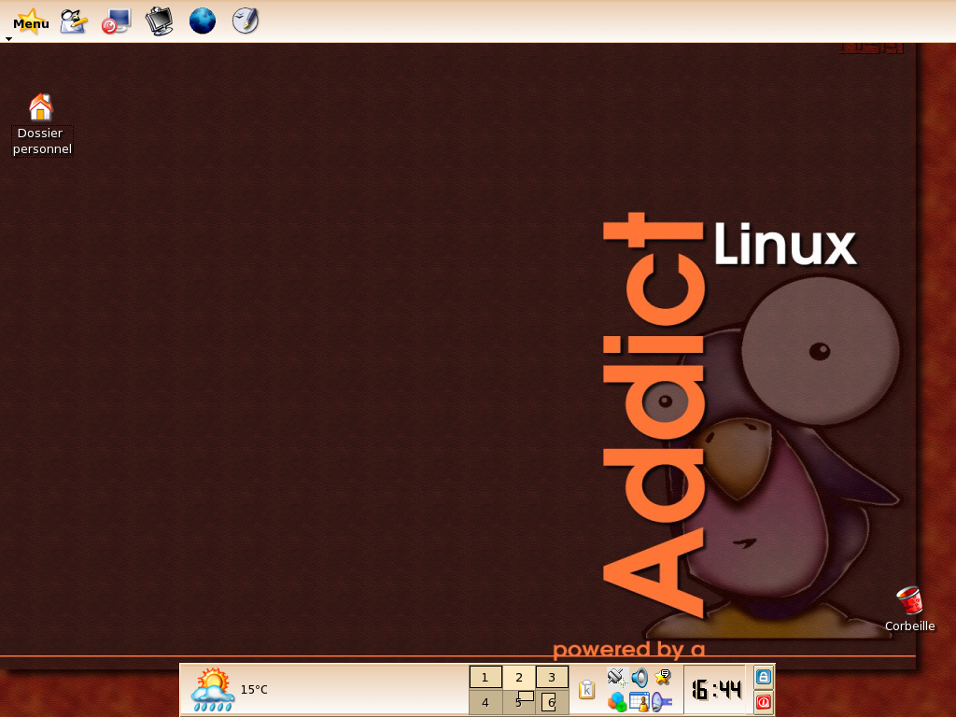Open the Menu star launcher
956x717 pixels.
[x=31, y=22]
